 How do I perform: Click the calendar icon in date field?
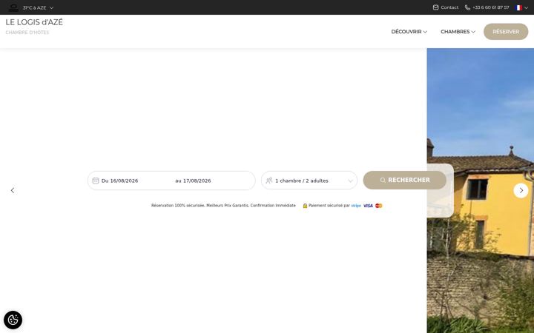pos(96,181)
